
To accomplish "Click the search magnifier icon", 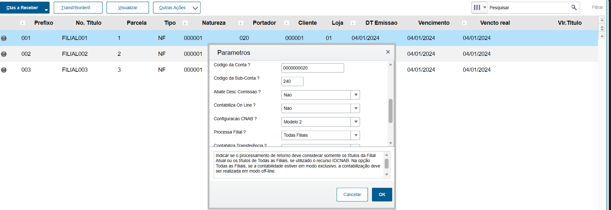I will point(574,7).
